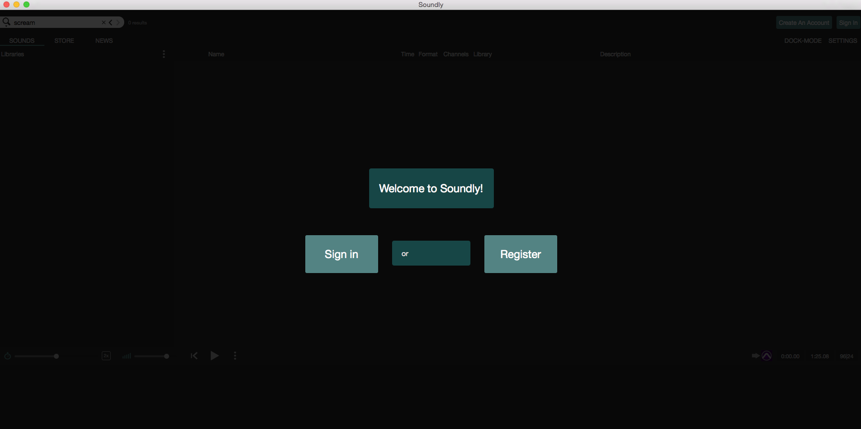Jump to the start with the skip-back icon

tap(194, 356)
